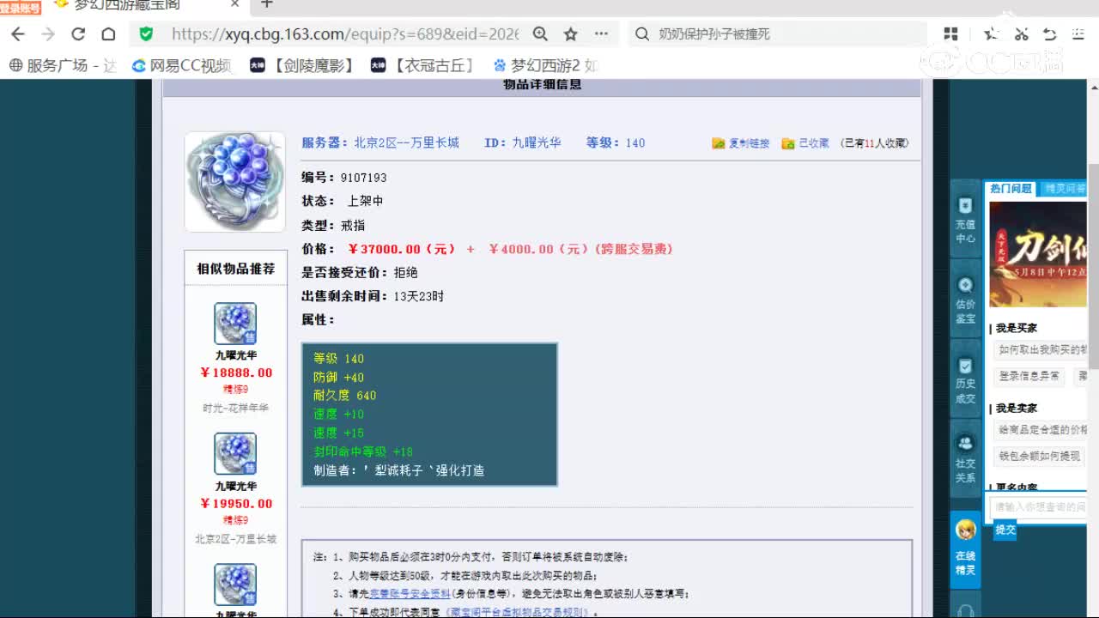Click the 服务器 北京2区--万里长城 text
Screen dimensions: 1099x618
[x=380, y=143]
